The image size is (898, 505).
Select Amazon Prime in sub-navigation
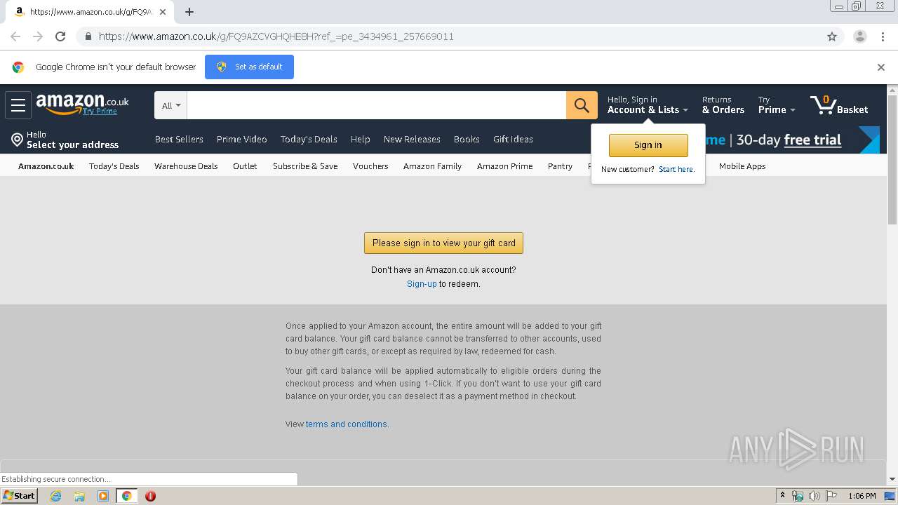[504, 166]
